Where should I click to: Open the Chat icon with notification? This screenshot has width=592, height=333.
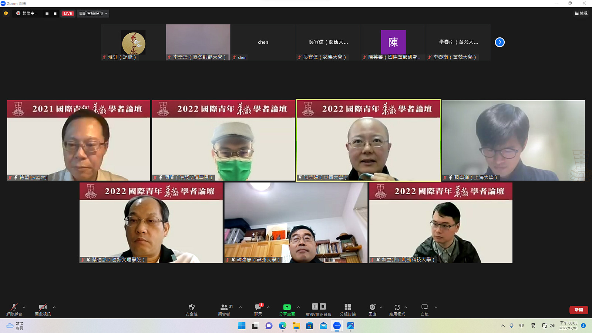[258, 307]
